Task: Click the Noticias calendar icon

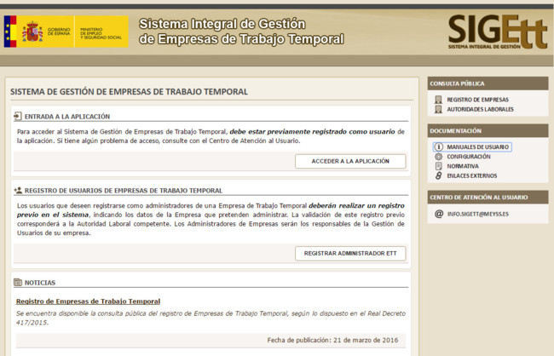Action: coord(18,282)
